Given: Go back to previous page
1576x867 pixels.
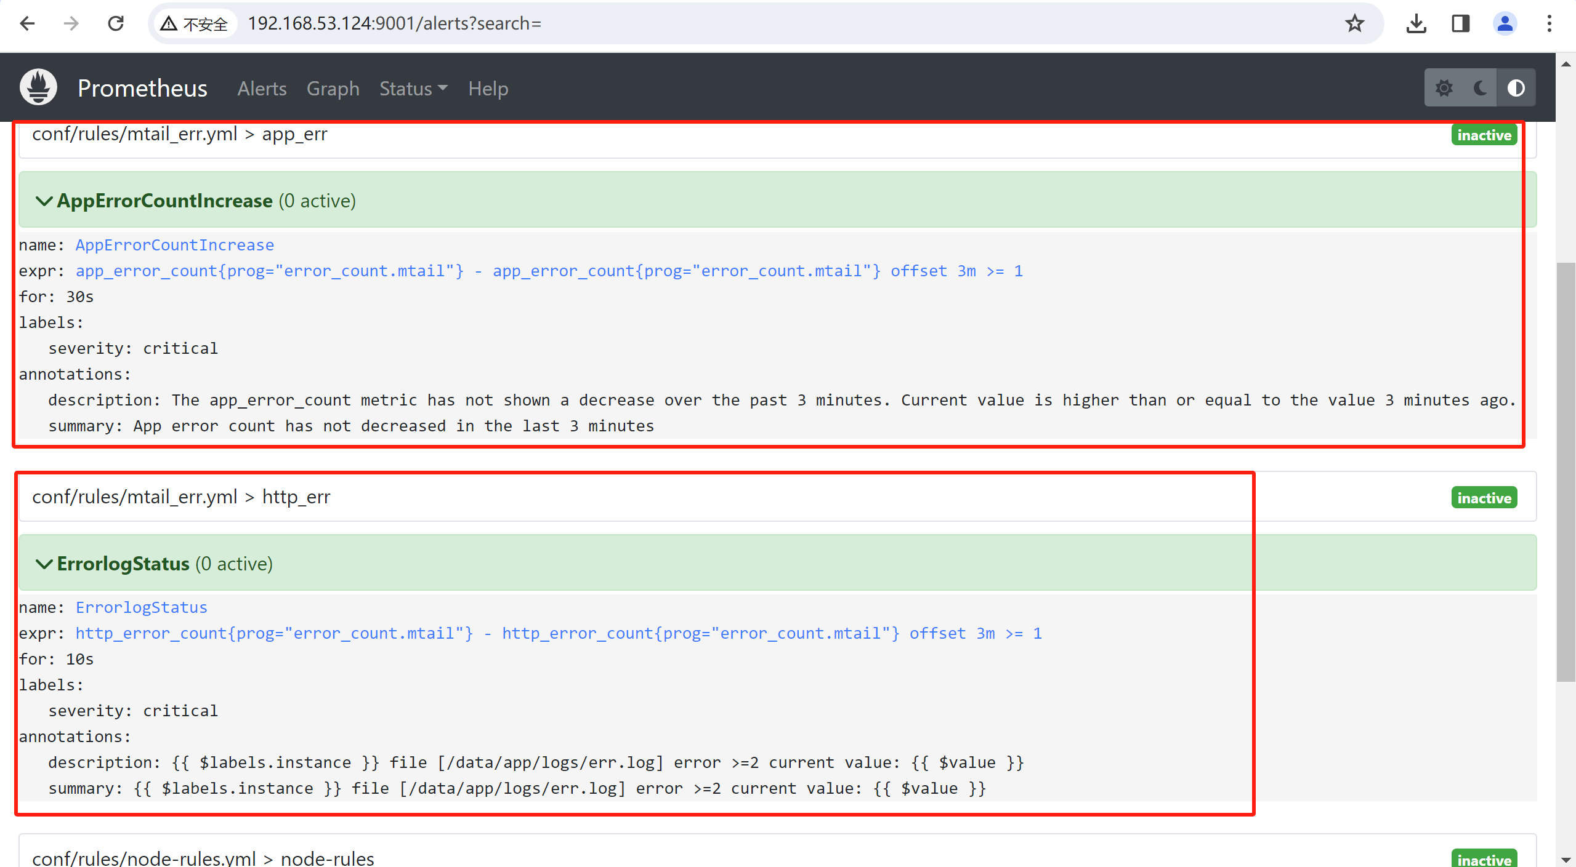Looking at the screenshot, I should [27, 23].
